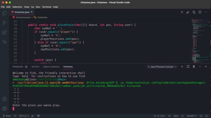Screen dimensions: 211x118
Task: Click the Problems count badge 4
Action: [26, 67]
